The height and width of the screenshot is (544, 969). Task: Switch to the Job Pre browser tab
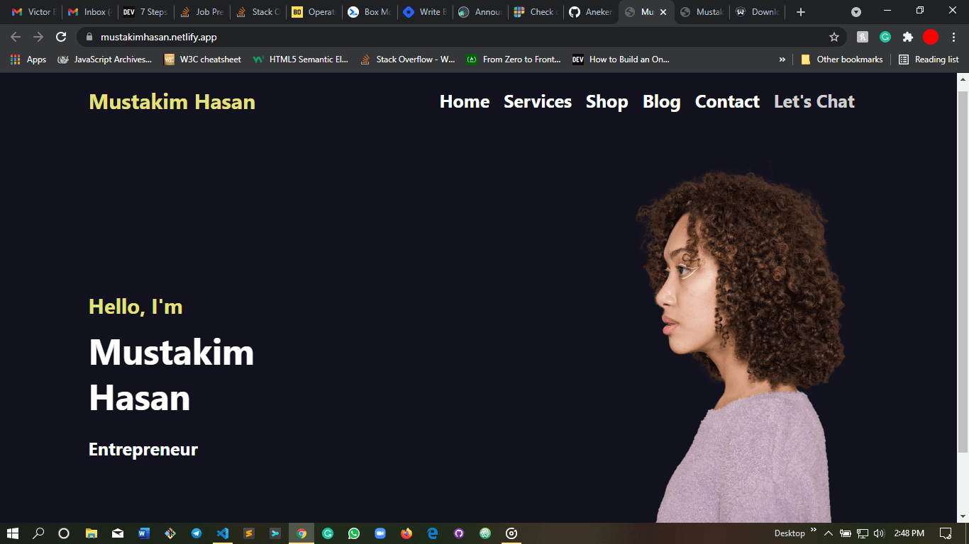[x=202, y=12]
